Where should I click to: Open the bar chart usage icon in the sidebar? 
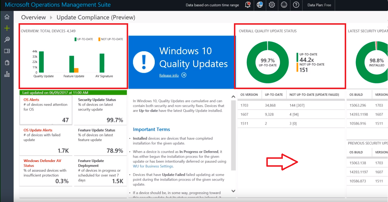(7, 74)
